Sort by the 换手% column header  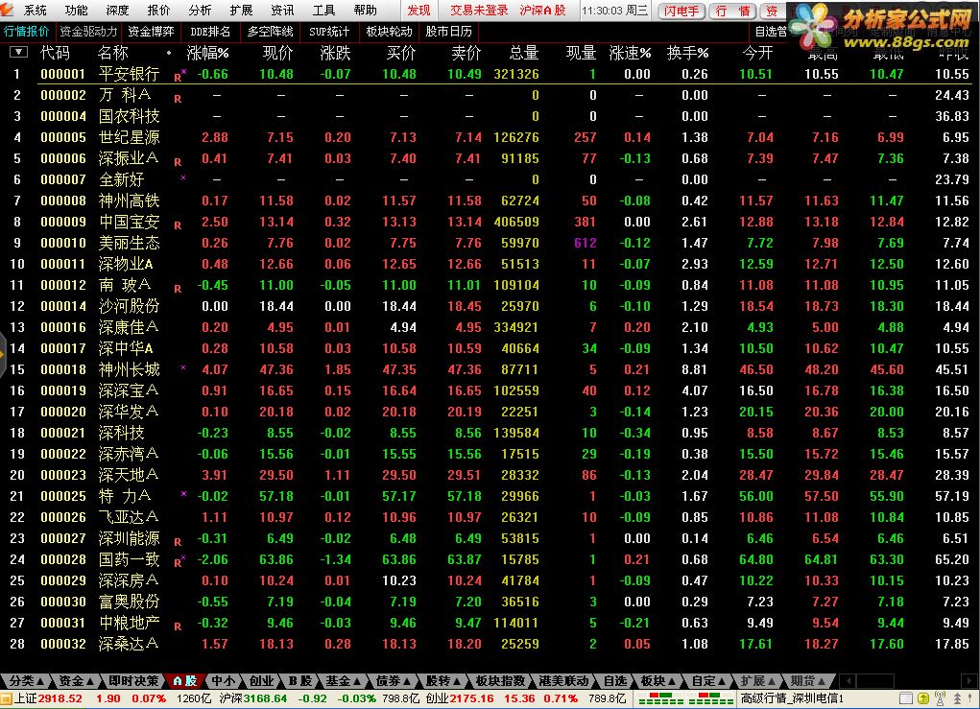tap(687, 53)
